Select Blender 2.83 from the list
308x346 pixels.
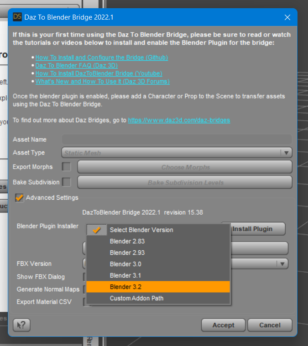[x=158, y=241]
